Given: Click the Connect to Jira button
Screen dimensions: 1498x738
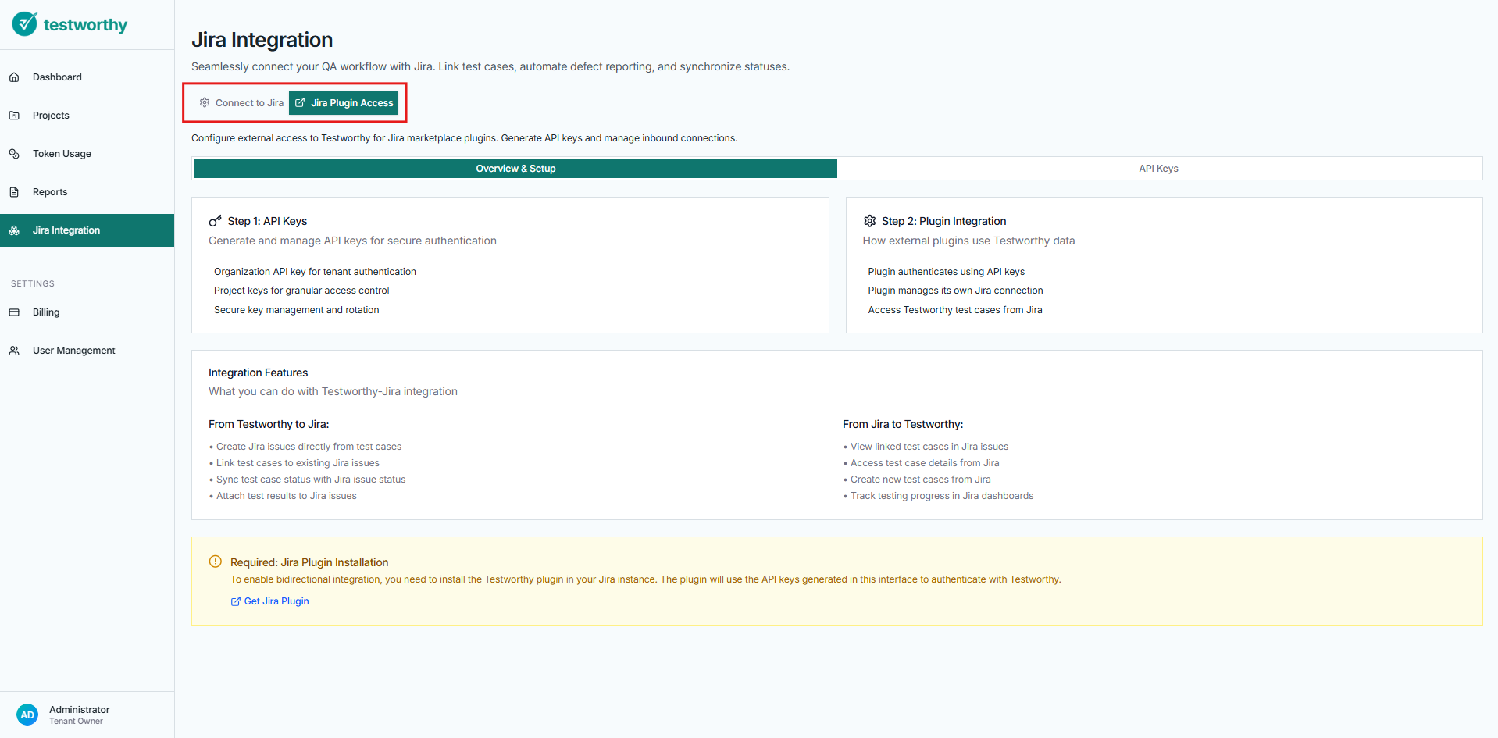Looking at the screenshot, I should 241,102.
